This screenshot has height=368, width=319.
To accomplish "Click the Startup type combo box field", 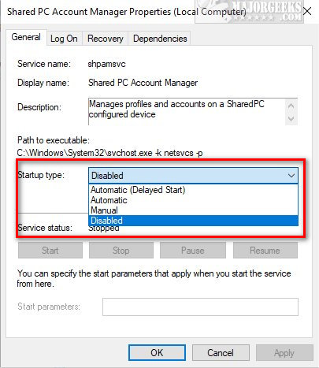I will point(193,176).
